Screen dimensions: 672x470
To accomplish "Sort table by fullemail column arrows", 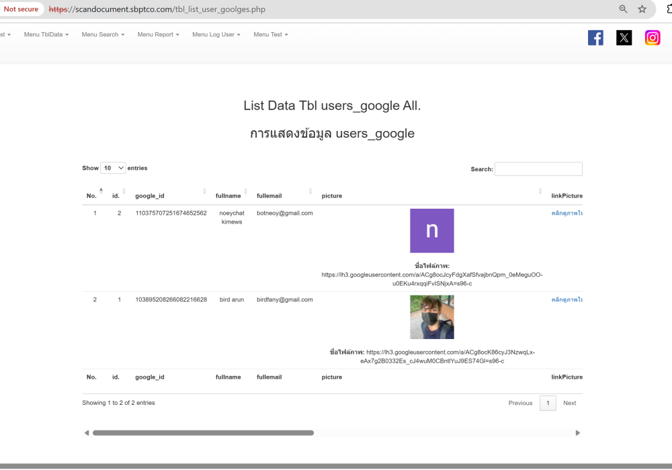I will 310,191.
